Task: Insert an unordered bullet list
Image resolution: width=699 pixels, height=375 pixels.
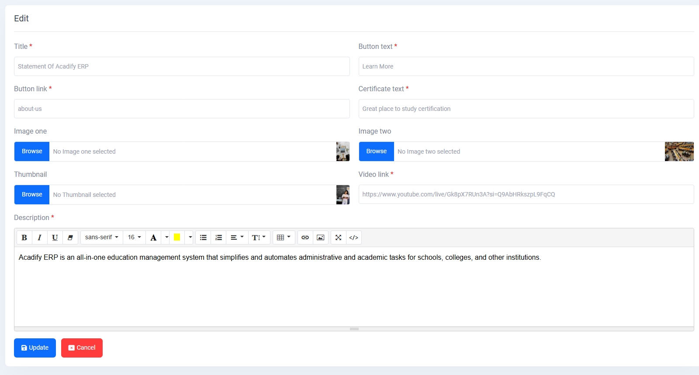Action: (203, 237)
